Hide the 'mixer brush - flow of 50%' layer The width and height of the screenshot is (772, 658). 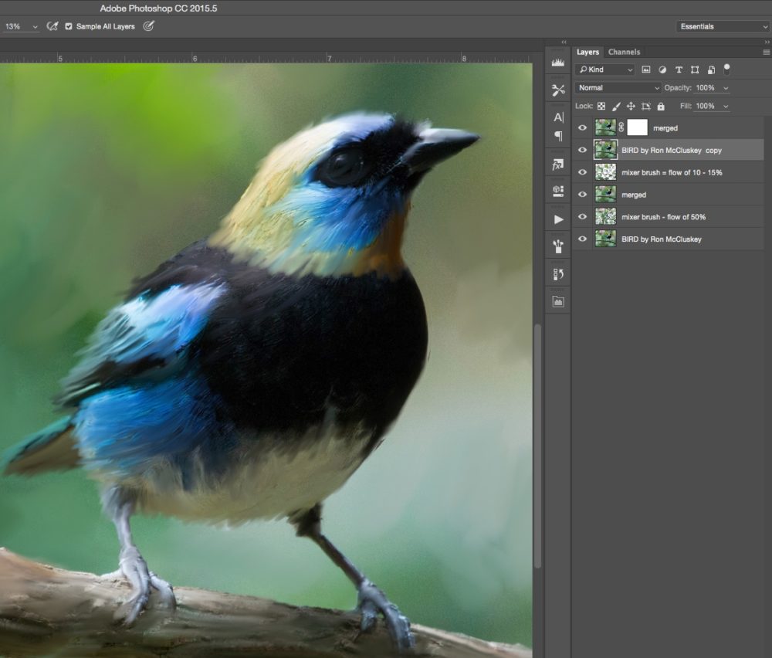click(x=583, y=217)
